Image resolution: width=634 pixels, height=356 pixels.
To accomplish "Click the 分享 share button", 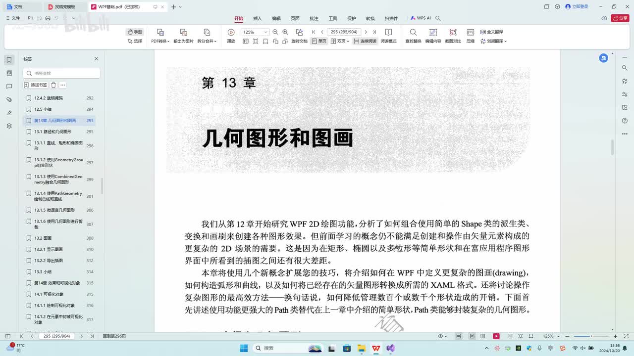I will point(620,18).
